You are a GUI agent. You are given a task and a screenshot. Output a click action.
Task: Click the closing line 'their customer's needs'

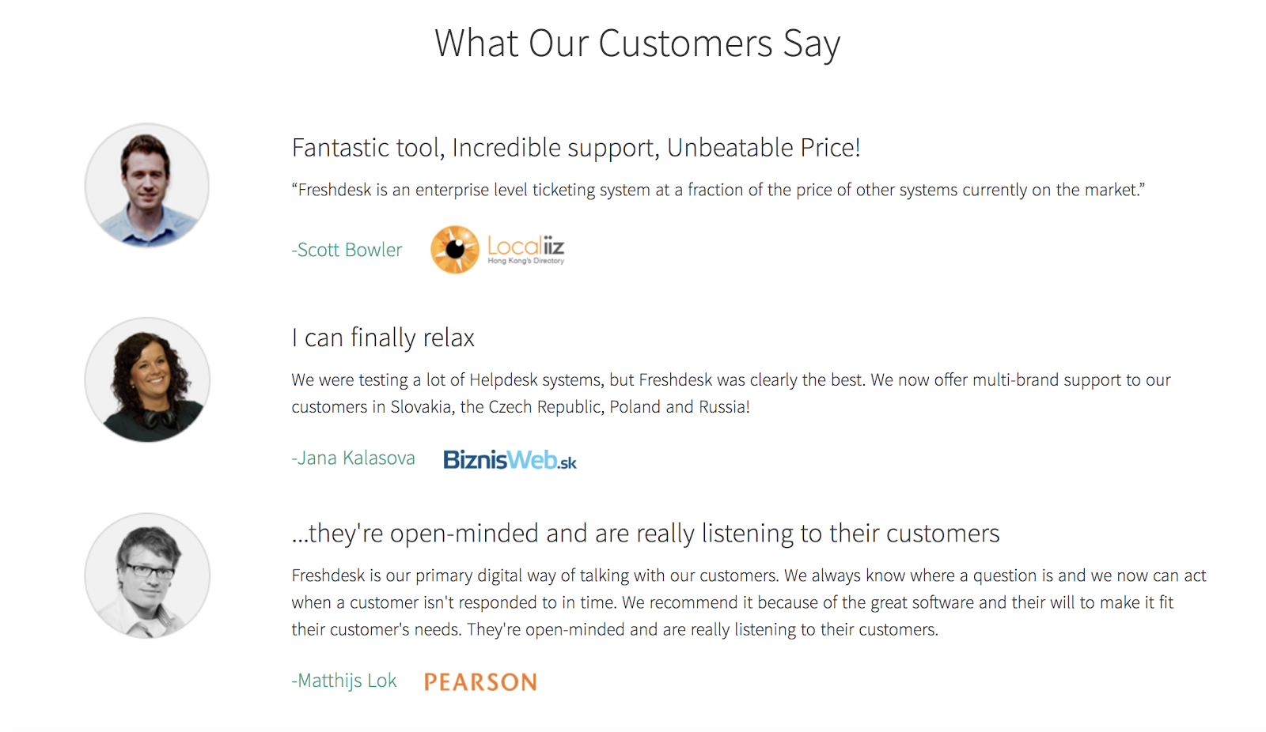[x=615, y=629]
